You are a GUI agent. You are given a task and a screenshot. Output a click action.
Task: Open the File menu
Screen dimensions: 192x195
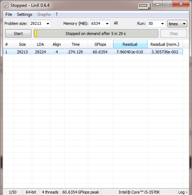point(9,14)
